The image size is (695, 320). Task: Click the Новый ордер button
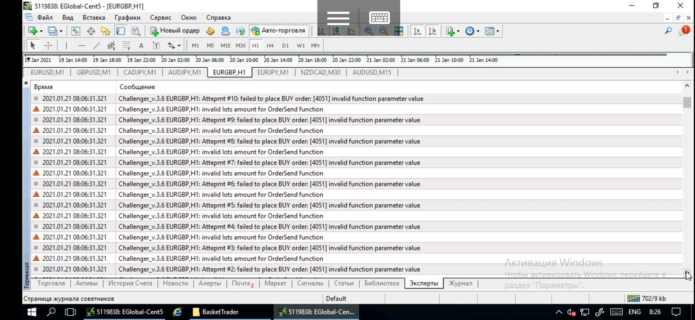point(175,31)
